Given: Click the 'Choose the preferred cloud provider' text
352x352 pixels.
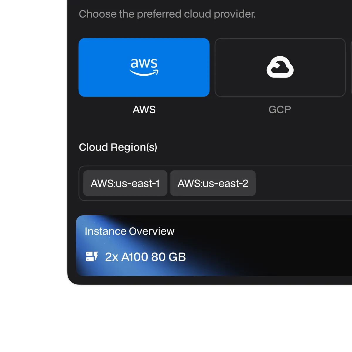Looking at the screenshot, I should [167, 14].
